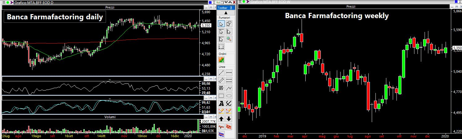
Task: Click the 5,690 price level on daily axis
Action: 206,12
